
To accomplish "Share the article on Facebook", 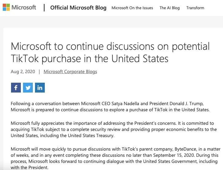I will 16,88.
